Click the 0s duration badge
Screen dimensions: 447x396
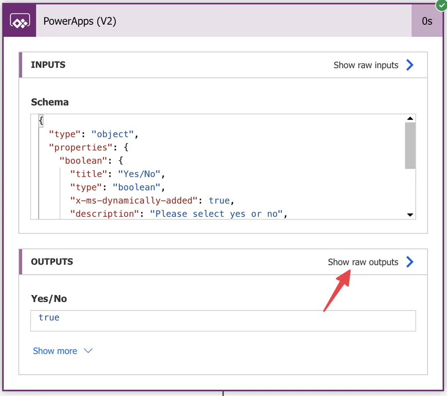(x=427, y=21)
